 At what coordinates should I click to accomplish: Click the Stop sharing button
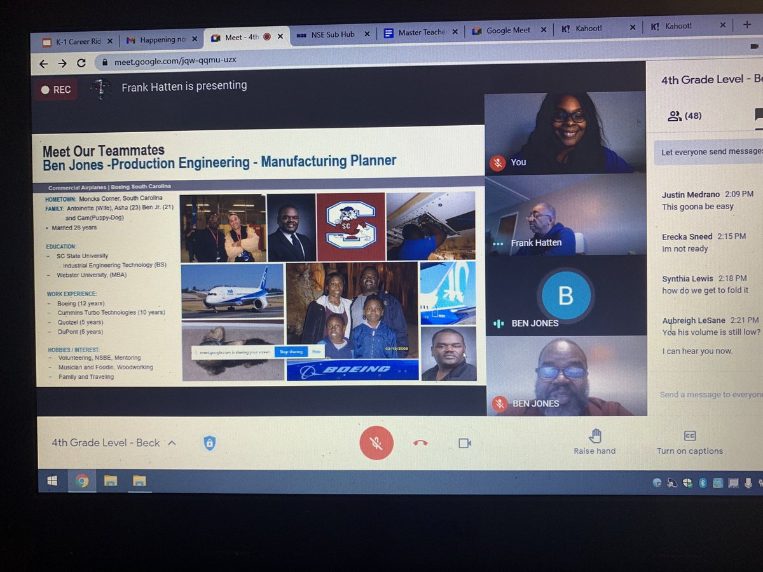291,351
